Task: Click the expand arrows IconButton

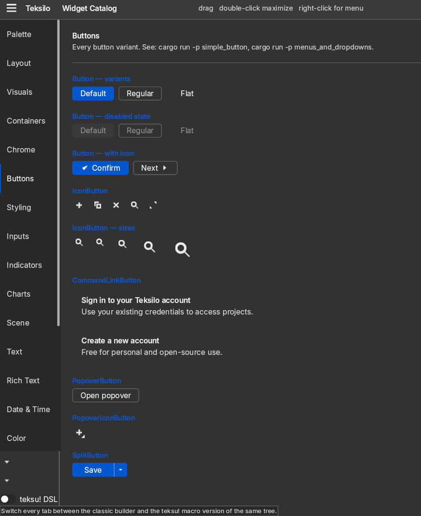Action: coord(153,205)
